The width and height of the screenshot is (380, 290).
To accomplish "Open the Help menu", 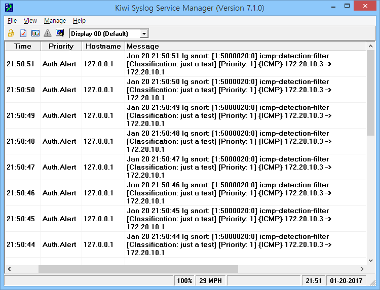I will [x=79, y=21].
